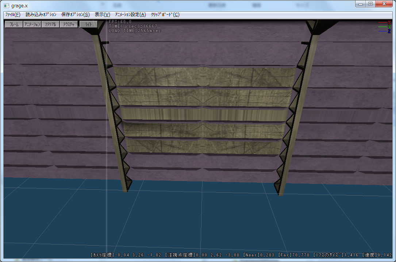Viewport: 396px width, 262px height.
Task: Click the grage.x window title icon
Action: [x=6, y=5]
